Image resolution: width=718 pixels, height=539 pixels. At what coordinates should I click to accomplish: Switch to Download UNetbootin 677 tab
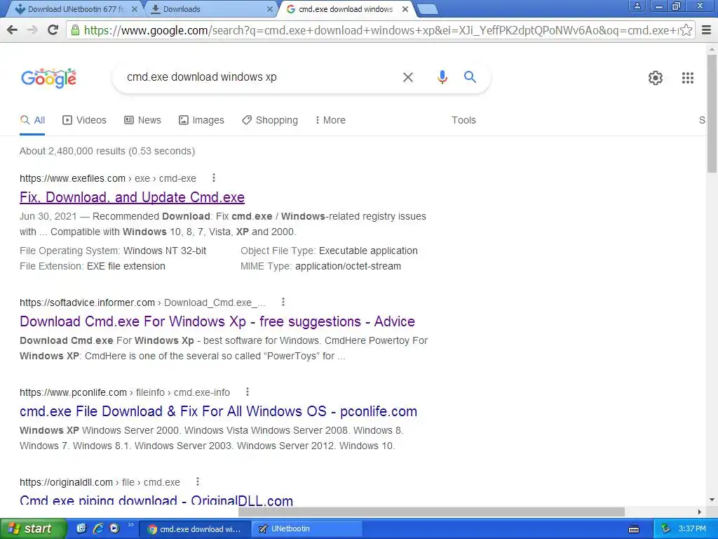76,8
